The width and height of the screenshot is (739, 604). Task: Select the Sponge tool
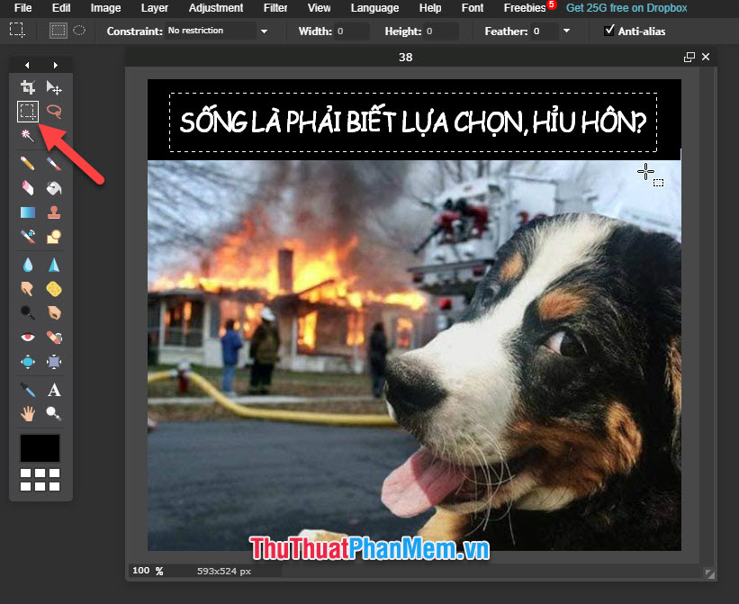[x=54, y=289]
